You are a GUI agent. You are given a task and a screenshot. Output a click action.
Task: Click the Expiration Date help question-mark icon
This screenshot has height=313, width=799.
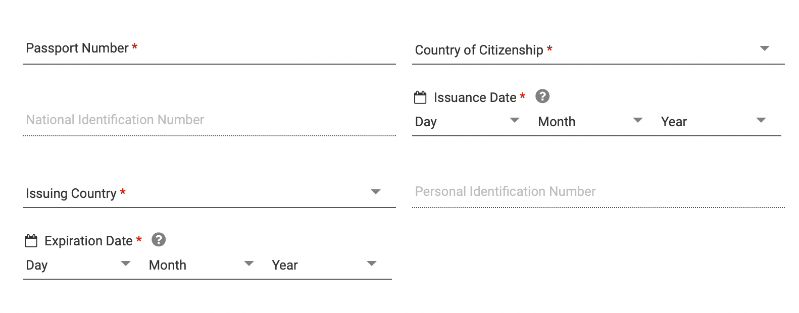coord(159,239)
